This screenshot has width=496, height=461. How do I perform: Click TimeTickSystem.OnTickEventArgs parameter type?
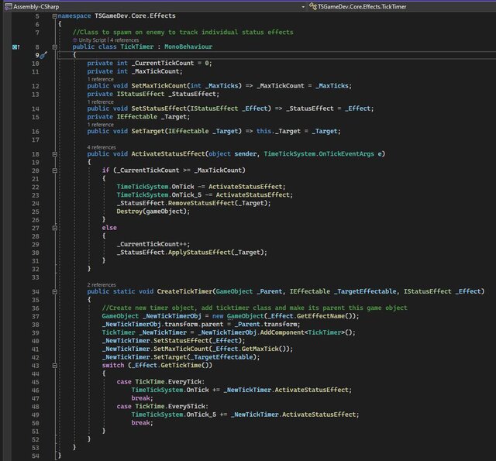[x=319, y=154]
